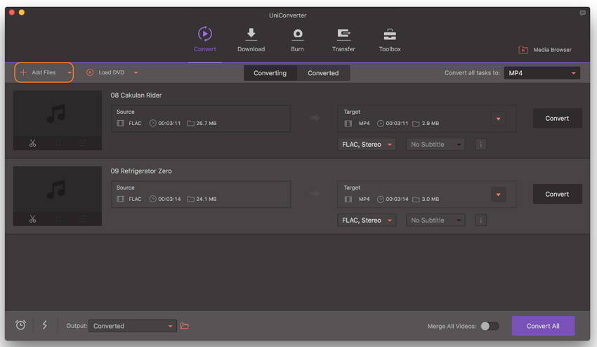597x347 pixels.
Task: Open the Download section
Action: 251,39
